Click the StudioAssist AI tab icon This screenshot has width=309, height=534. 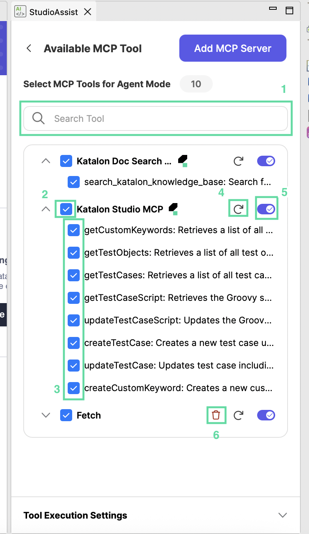pyautogui.click(x=20, y=12)
